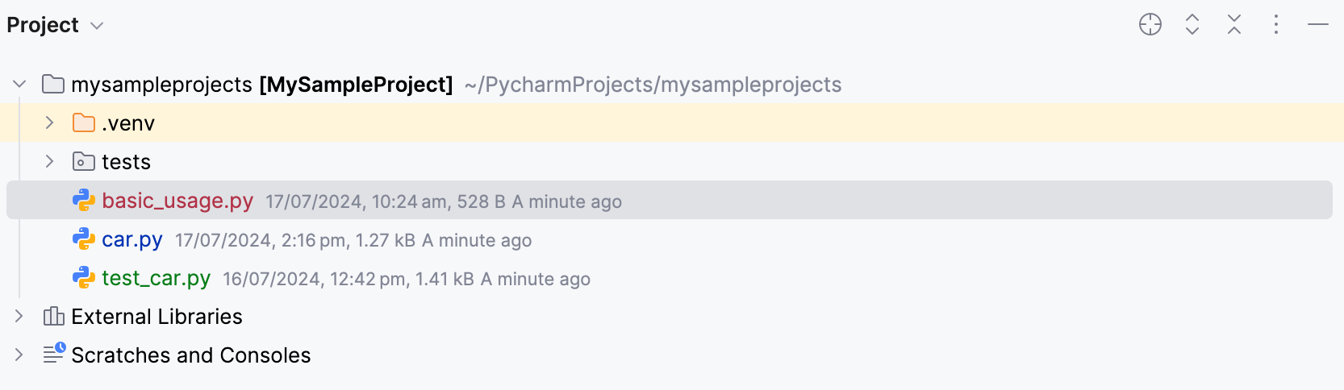Click the Expand Selected icon
The image size is (1344, 390).
pyautogui.click(x=1192, y=25)
